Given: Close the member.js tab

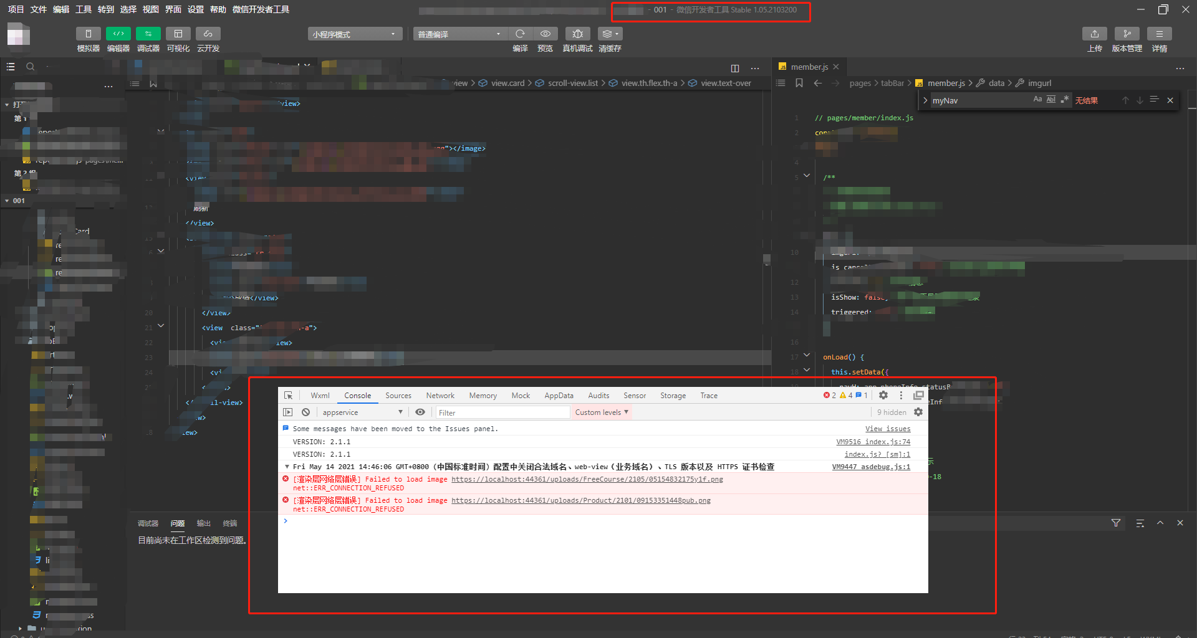Looking at the screenshot, I should [836, 67].
